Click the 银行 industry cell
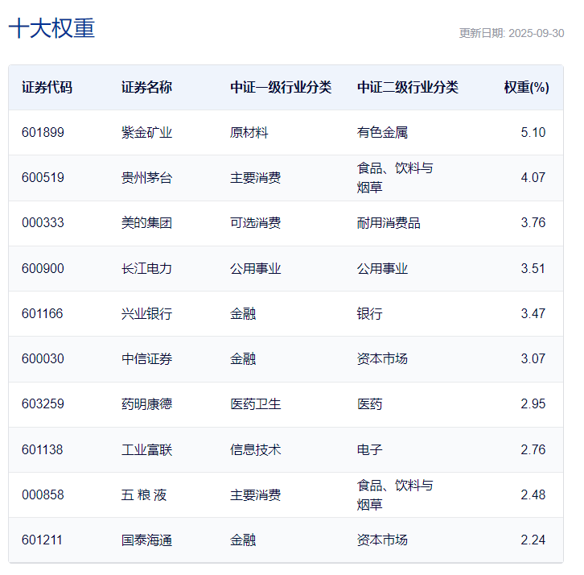The height and width of the screenshot is (575, 584). point(370,313)
